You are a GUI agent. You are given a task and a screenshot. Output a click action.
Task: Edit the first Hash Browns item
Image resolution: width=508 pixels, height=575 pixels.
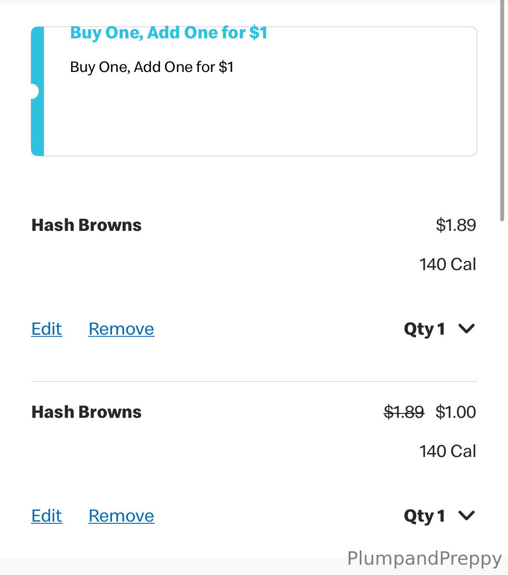point(47,329)
